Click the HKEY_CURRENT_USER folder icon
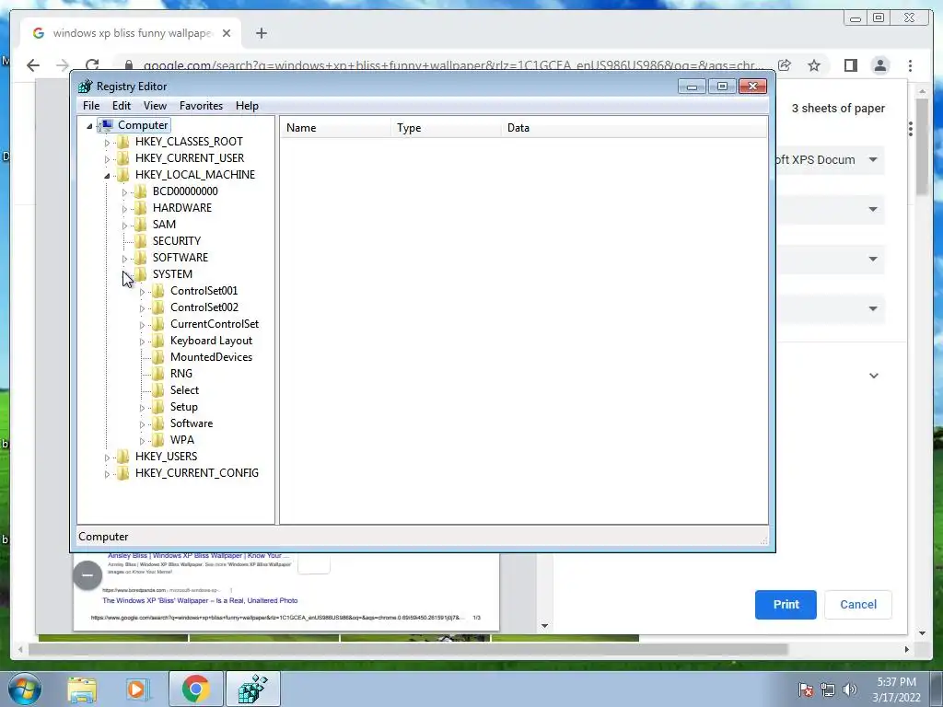943x707 pixels. tap(122, 158)
